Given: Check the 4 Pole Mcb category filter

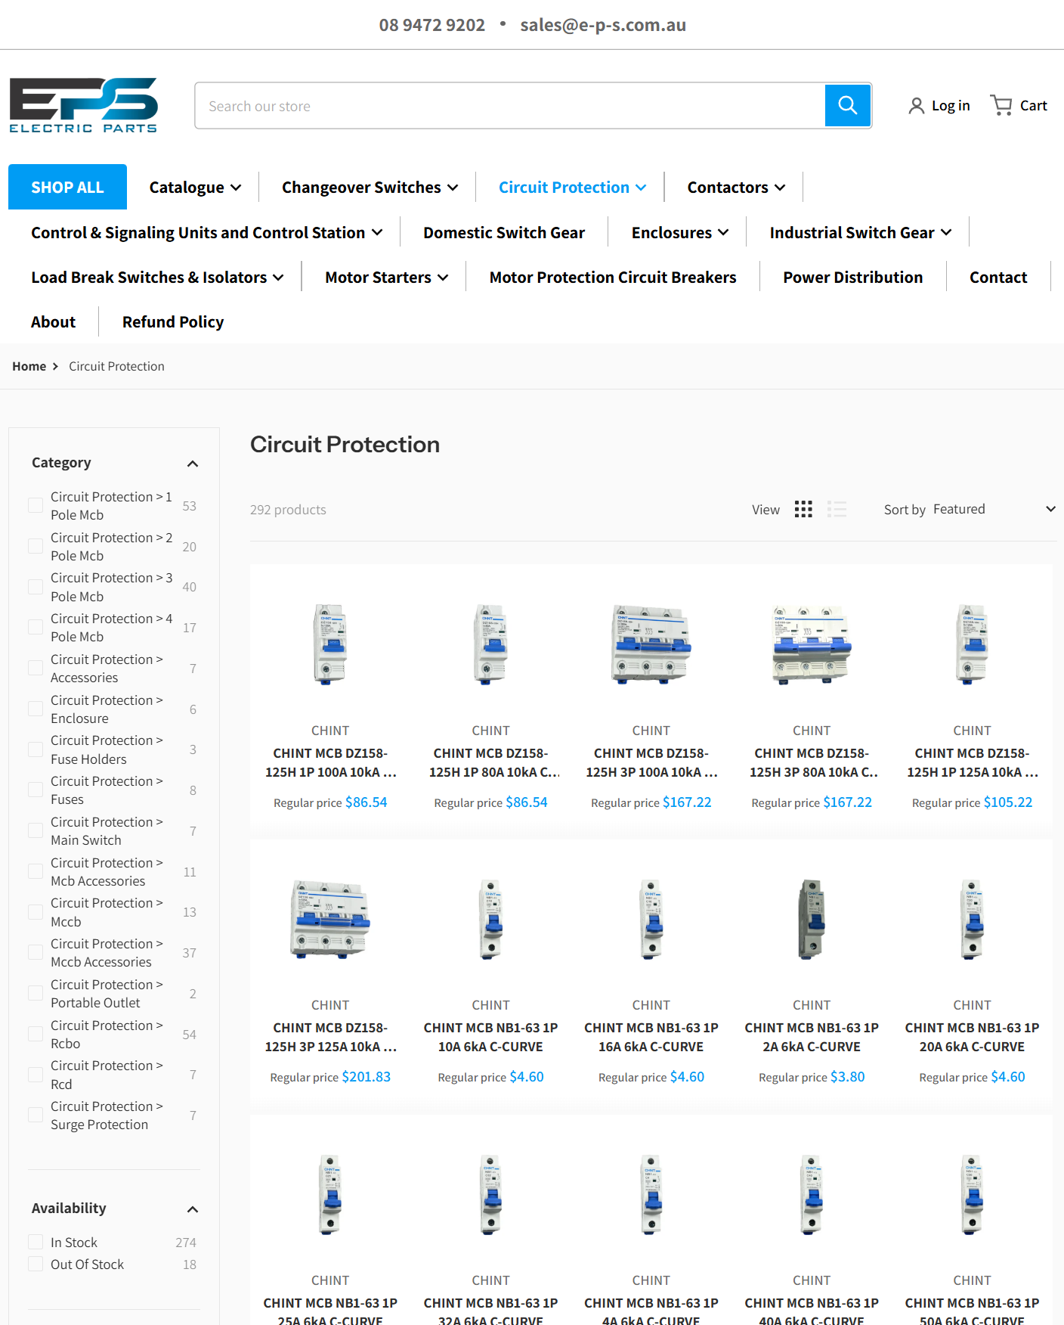Looking at the screenshot, I should coord(36,627).
